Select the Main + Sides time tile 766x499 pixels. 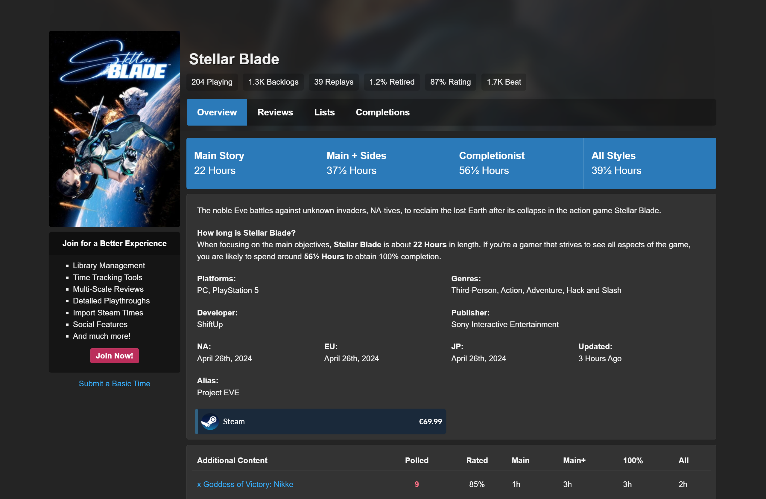tap(384, 163)
